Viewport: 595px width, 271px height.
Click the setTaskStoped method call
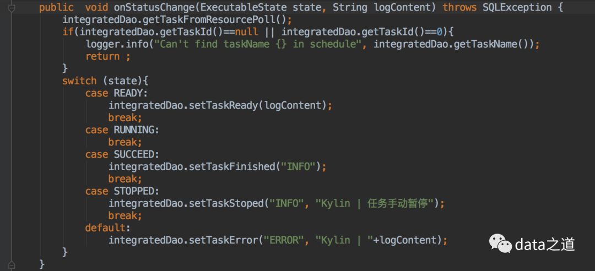click(x=226, y=203)
